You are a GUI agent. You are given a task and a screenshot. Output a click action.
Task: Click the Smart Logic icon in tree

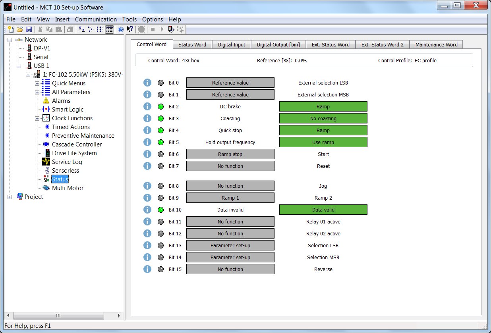coord(46,110)
